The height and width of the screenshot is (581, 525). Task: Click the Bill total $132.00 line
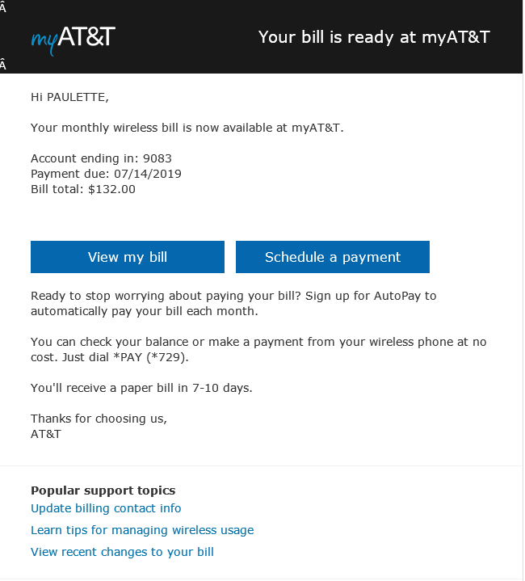83,189
